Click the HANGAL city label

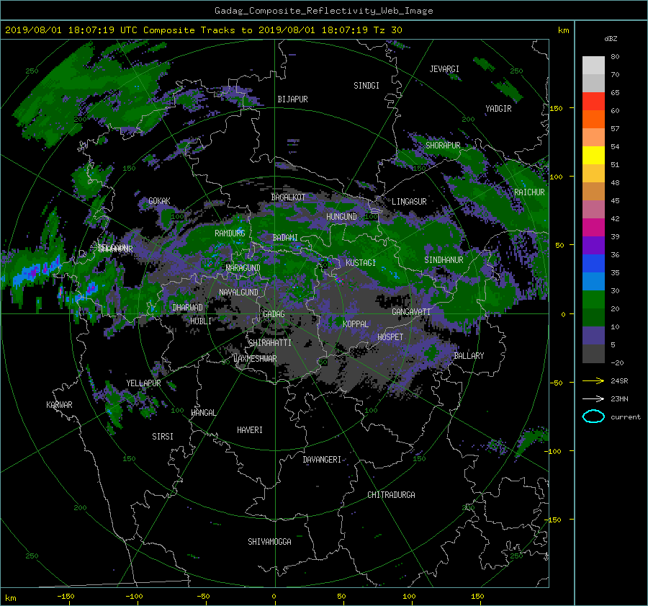point(203,413)
